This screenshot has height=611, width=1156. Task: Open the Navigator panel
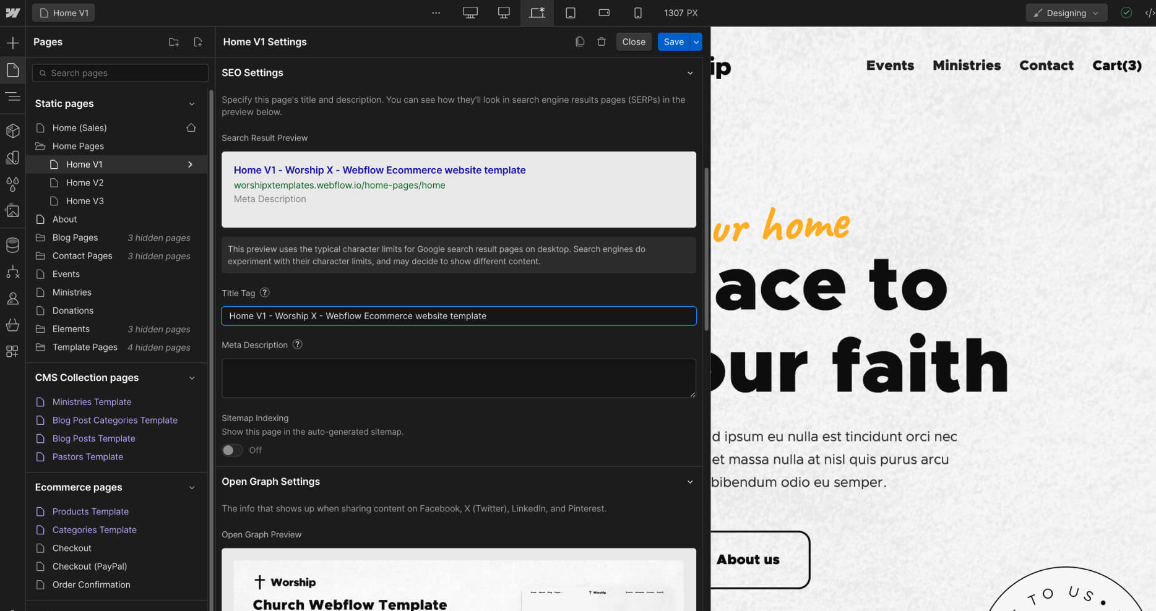pos(13,96)
